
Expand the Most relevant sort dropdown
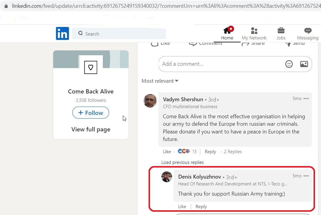pyautogui.click(x=160, y=81)
